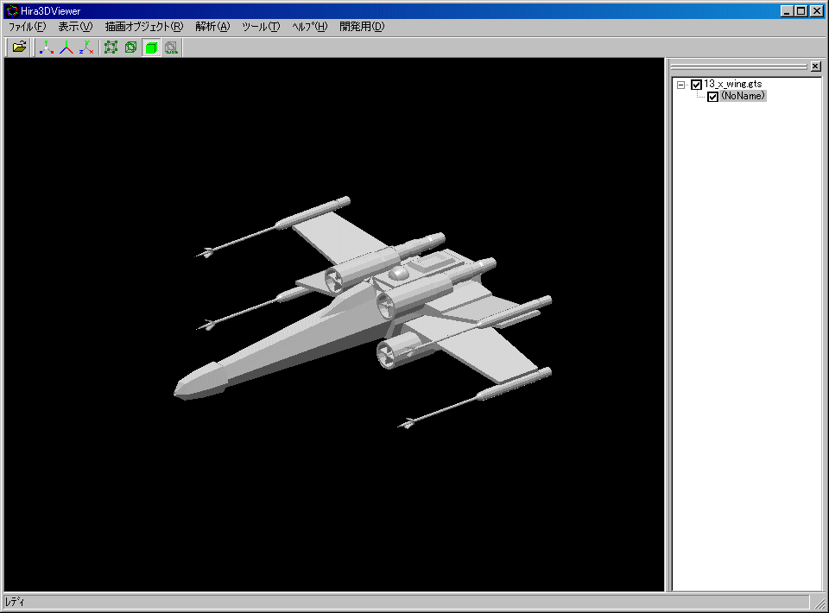Uncheck the 13_x_wing.gts checkbox

[696, 85]
